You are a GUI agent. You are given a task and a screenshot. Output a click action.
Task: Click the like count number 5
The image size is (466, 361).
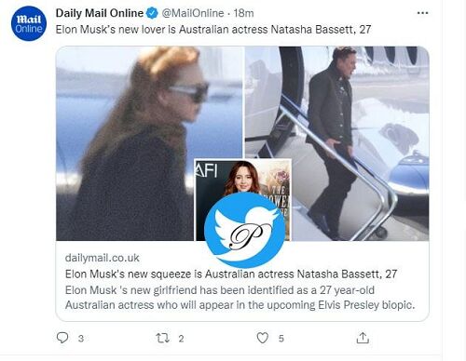click(x=281, y=339)
